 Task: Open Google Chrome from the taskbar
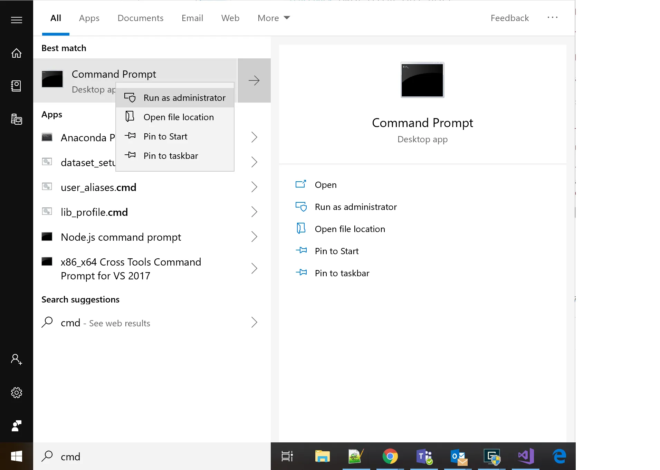[390, 456]
